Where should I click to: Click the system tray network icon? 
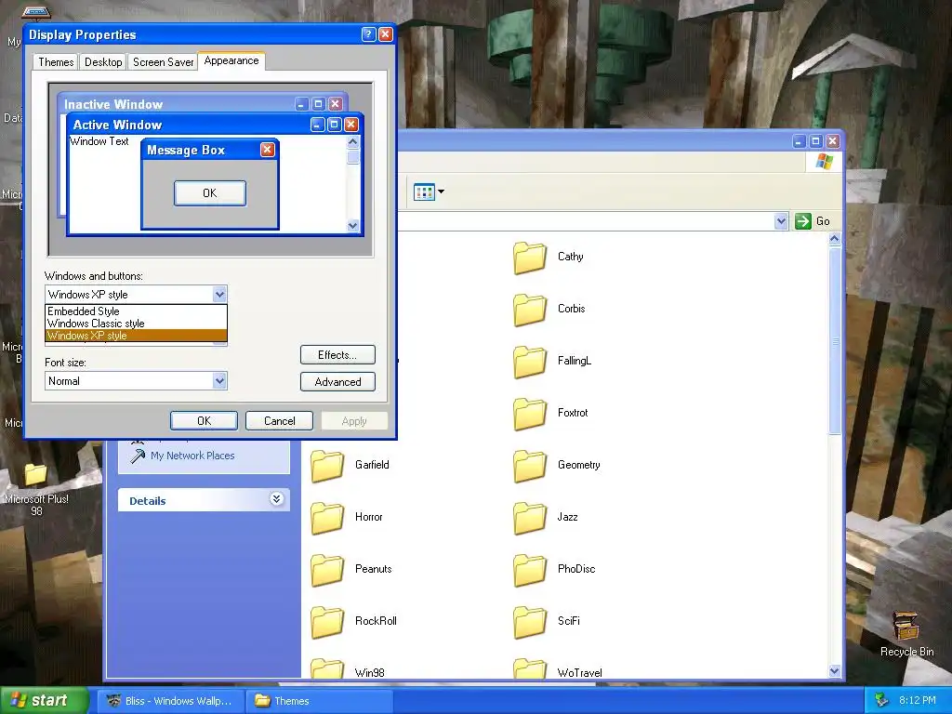[880, 700]
